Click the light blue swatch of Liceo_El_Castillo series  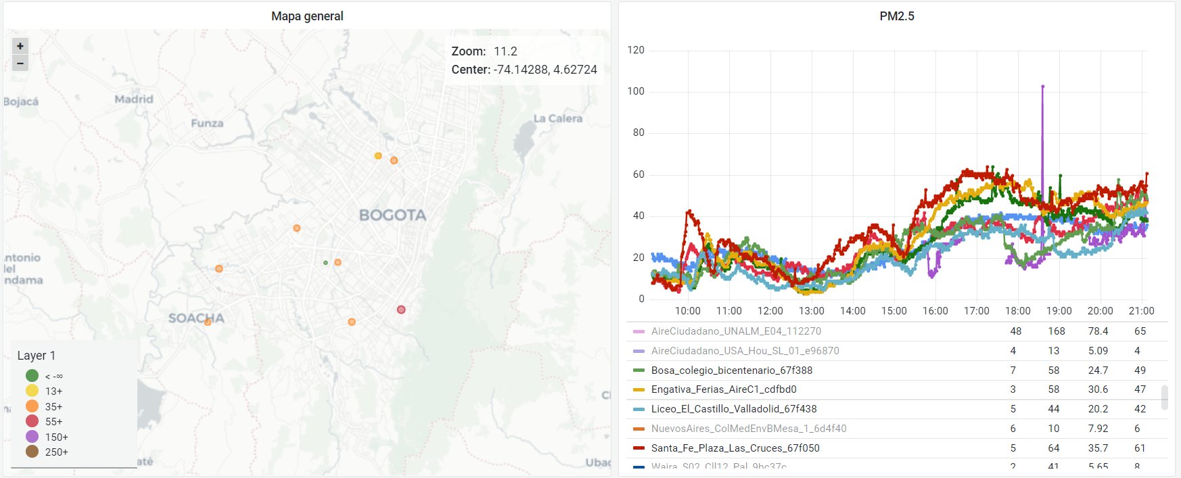pyautogui.click(x=639, y=410)
